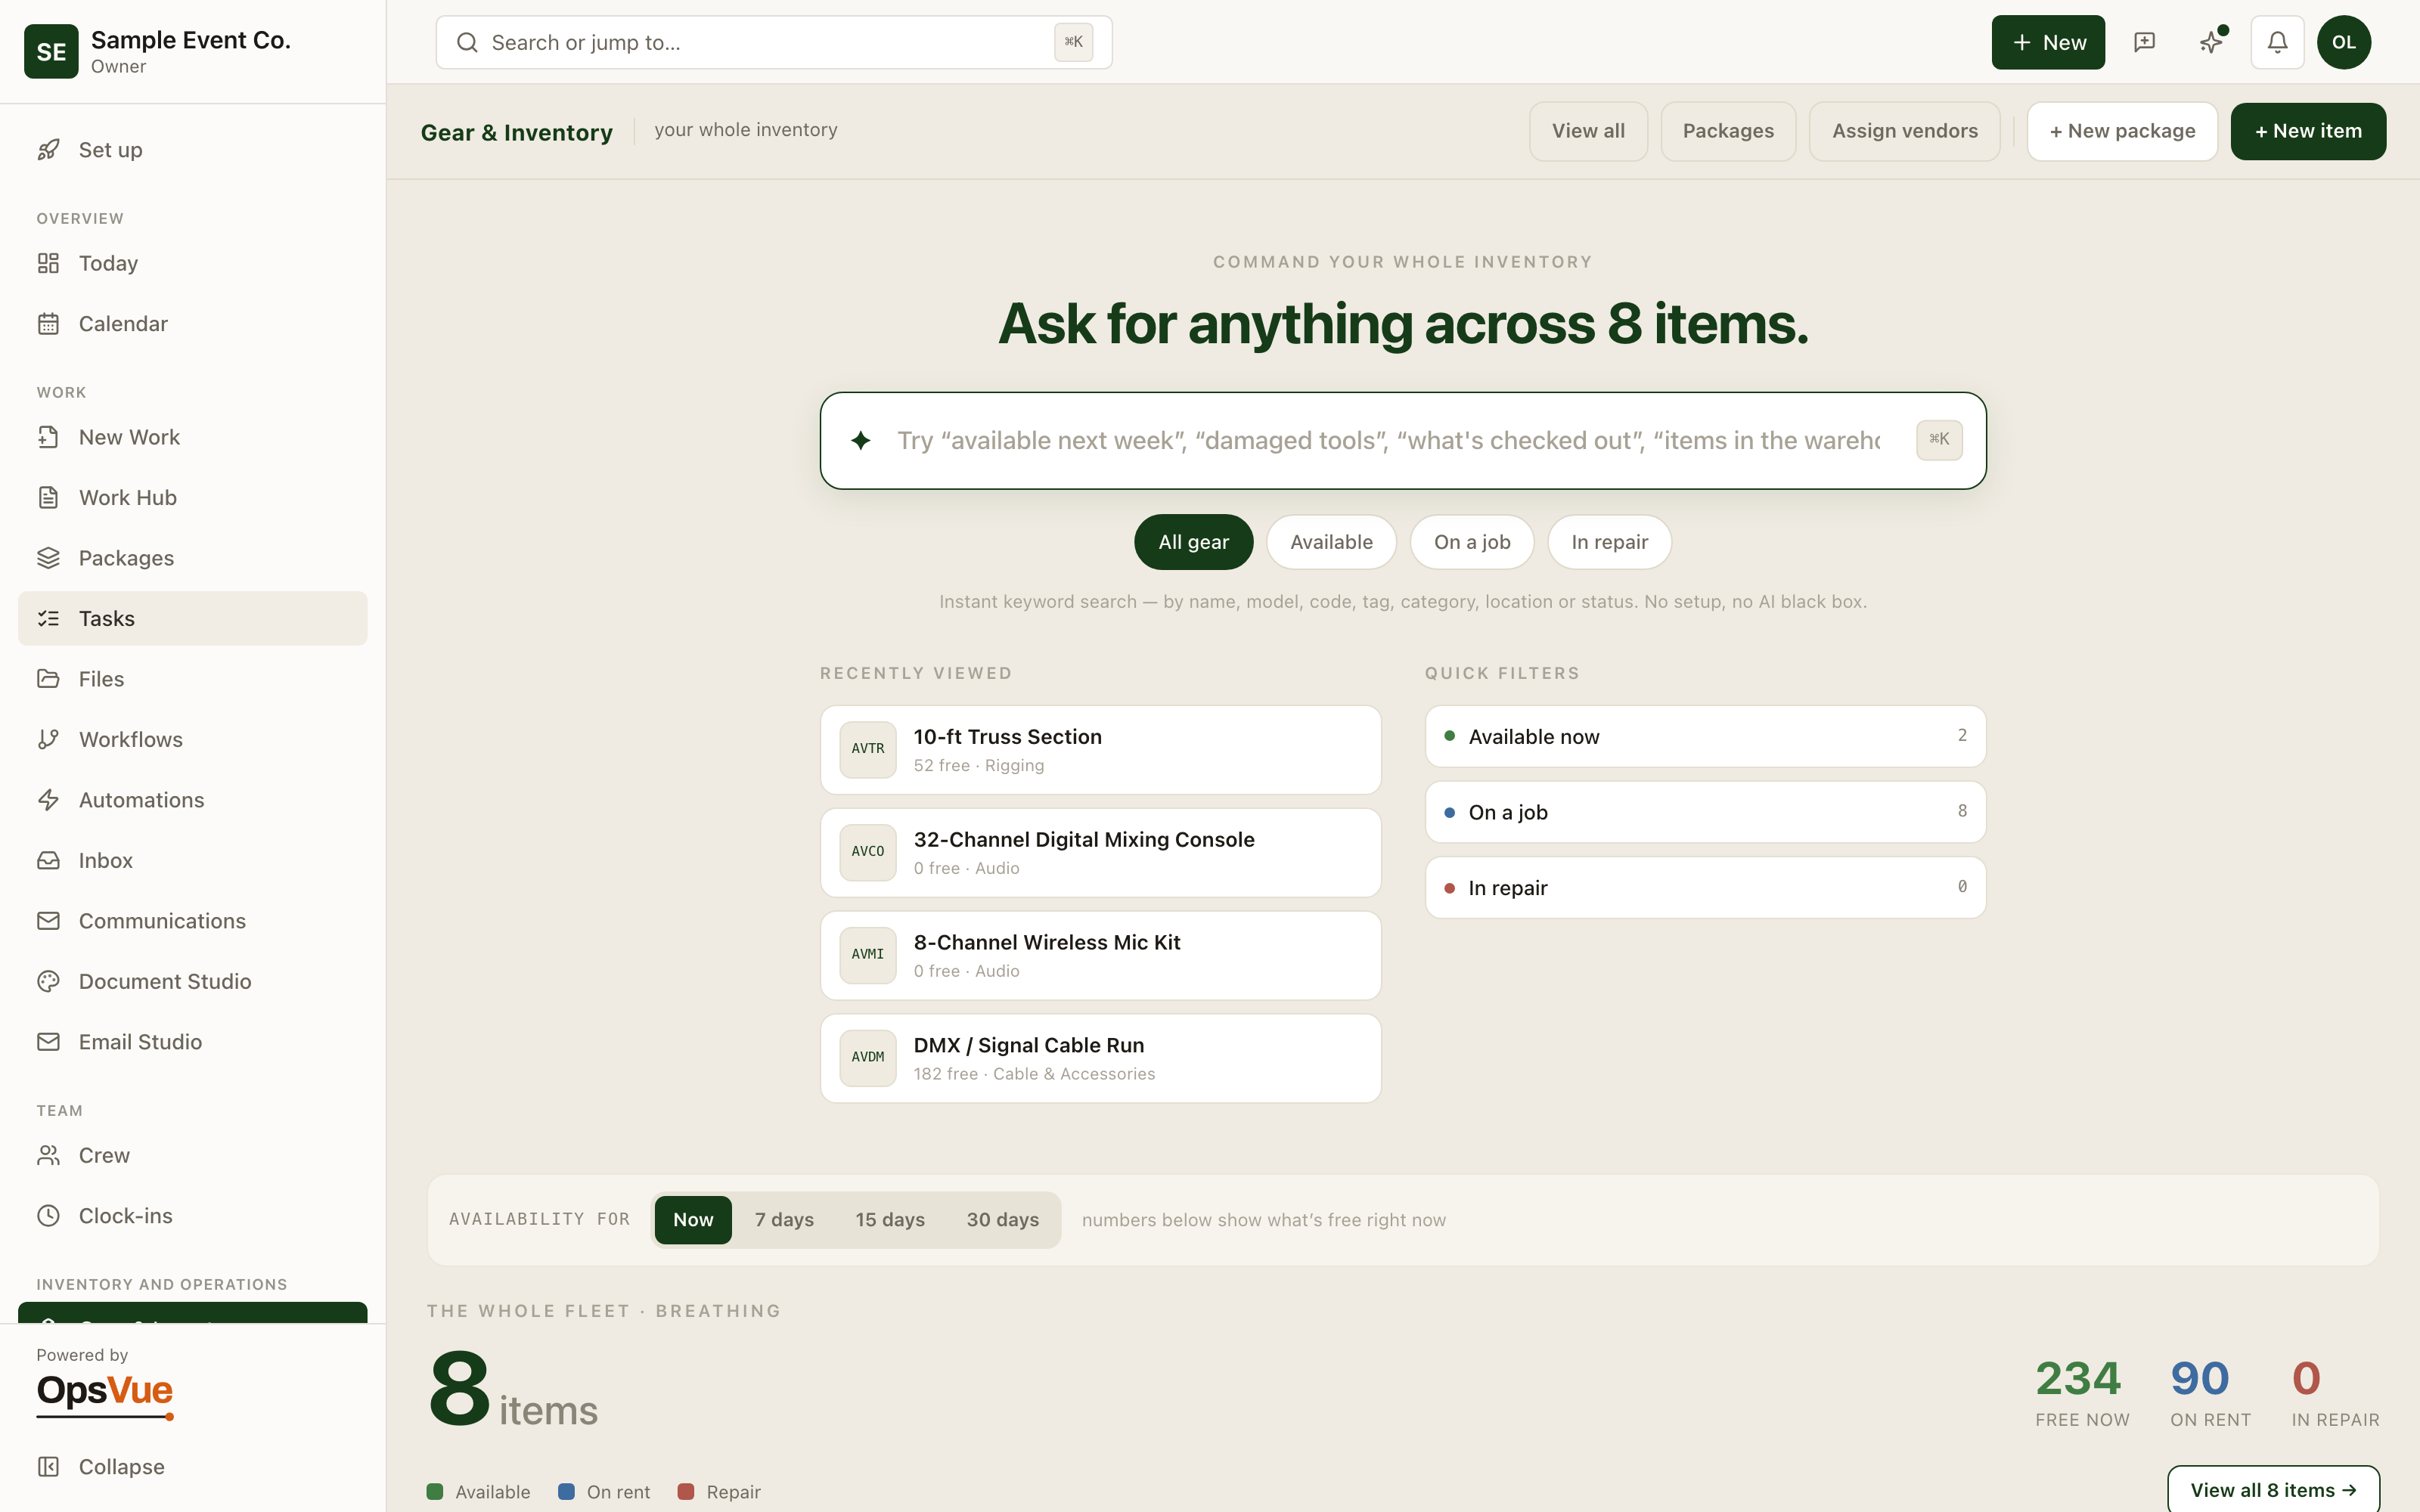Open the OL user avatar menu
The height and width of the screenshot is (1512, 2420).
click(2344, 42)
